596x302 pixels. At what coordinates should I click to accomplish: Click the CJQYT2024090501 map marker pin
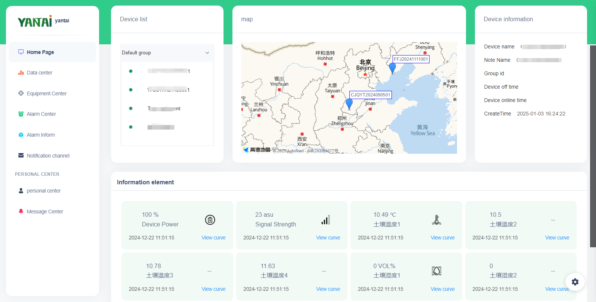349,104
